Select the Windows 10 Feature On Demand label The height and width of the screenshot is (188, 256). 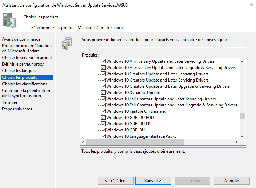point(136,111)
